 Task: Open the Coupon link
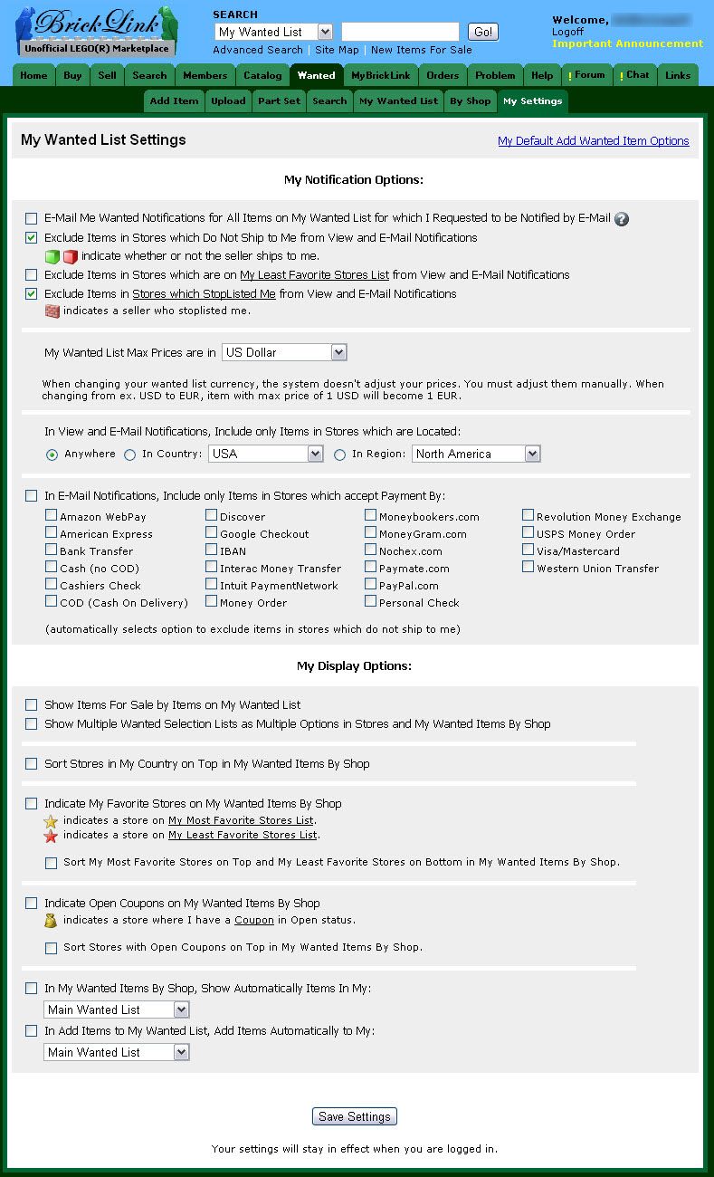pyautogui.click(x=254, y=920)
